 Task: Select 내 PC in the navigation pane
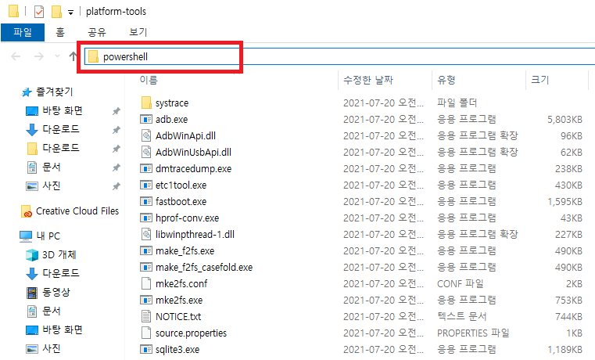click(x=48, y=236)
